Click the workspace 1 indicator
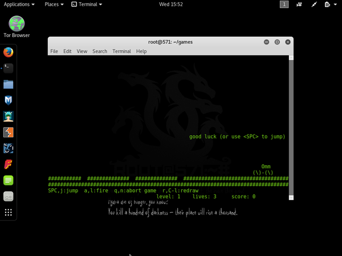This screenshot has width=342, height=256. point(284,4)
